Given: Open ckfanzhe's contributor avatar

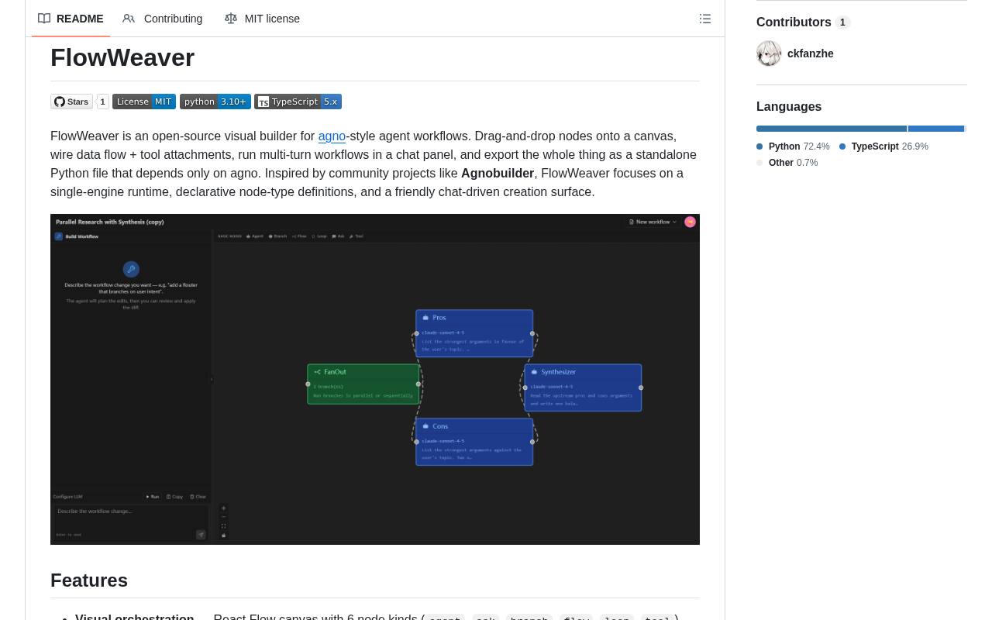Looking at the screenshot, I should click(769, 53).
